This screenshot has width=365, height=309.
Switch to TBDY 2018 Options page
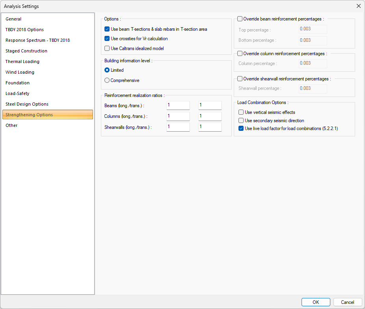pyautogui.click(x=24, y=30)
